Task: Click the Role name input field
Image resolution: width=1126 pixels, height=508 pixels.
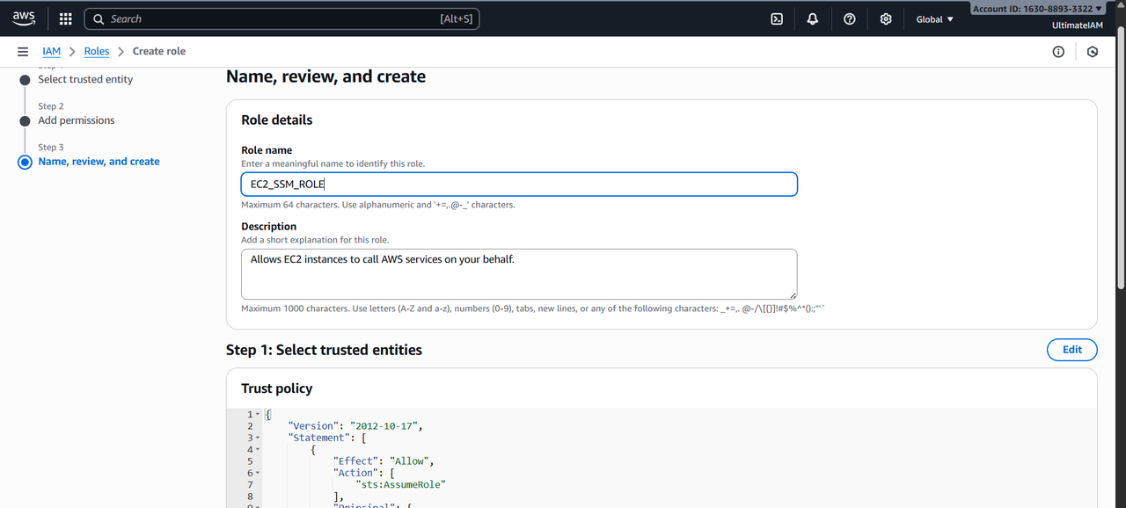Action: (519, 185)
